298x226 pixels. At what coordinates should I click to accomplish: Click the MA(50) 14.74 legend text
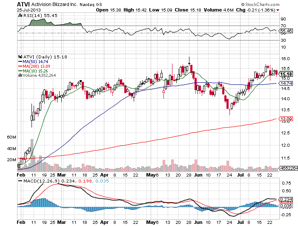(35, 62)
